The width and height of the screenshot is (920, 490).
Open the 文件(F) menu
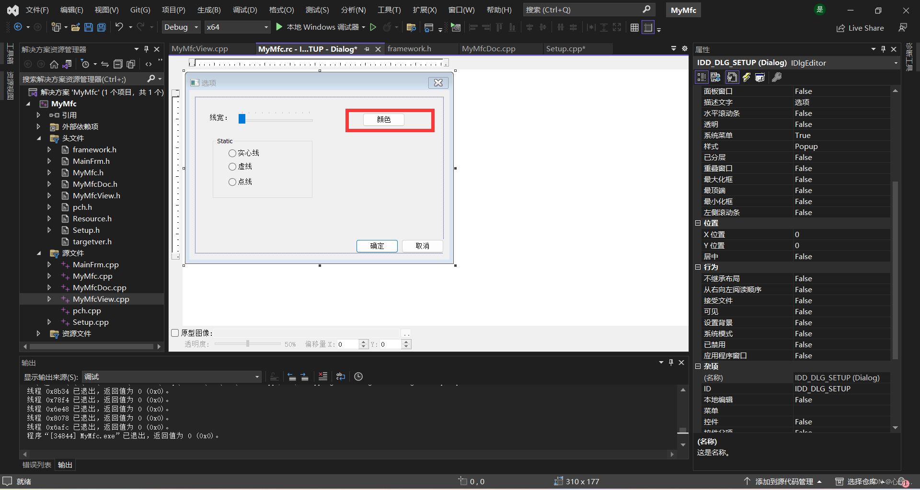click(x=37, y=10)
